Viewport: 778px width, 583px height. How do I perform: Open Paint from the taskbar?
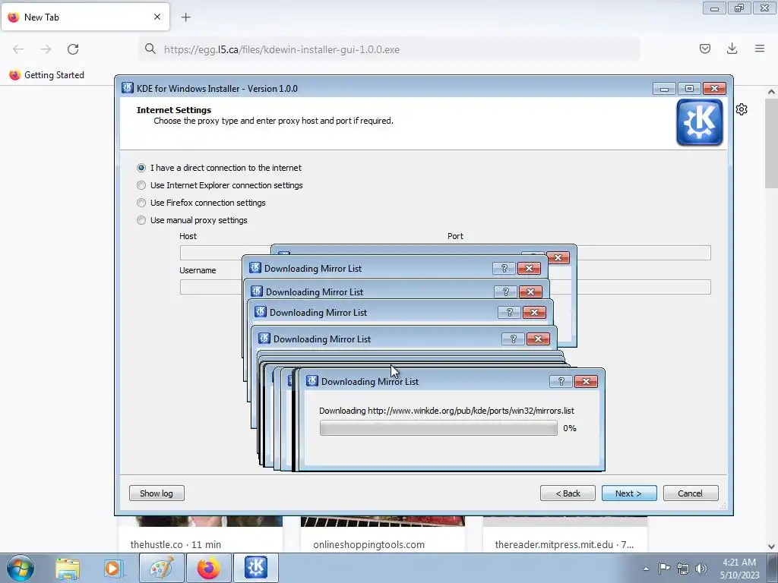(x=161, y=568)
